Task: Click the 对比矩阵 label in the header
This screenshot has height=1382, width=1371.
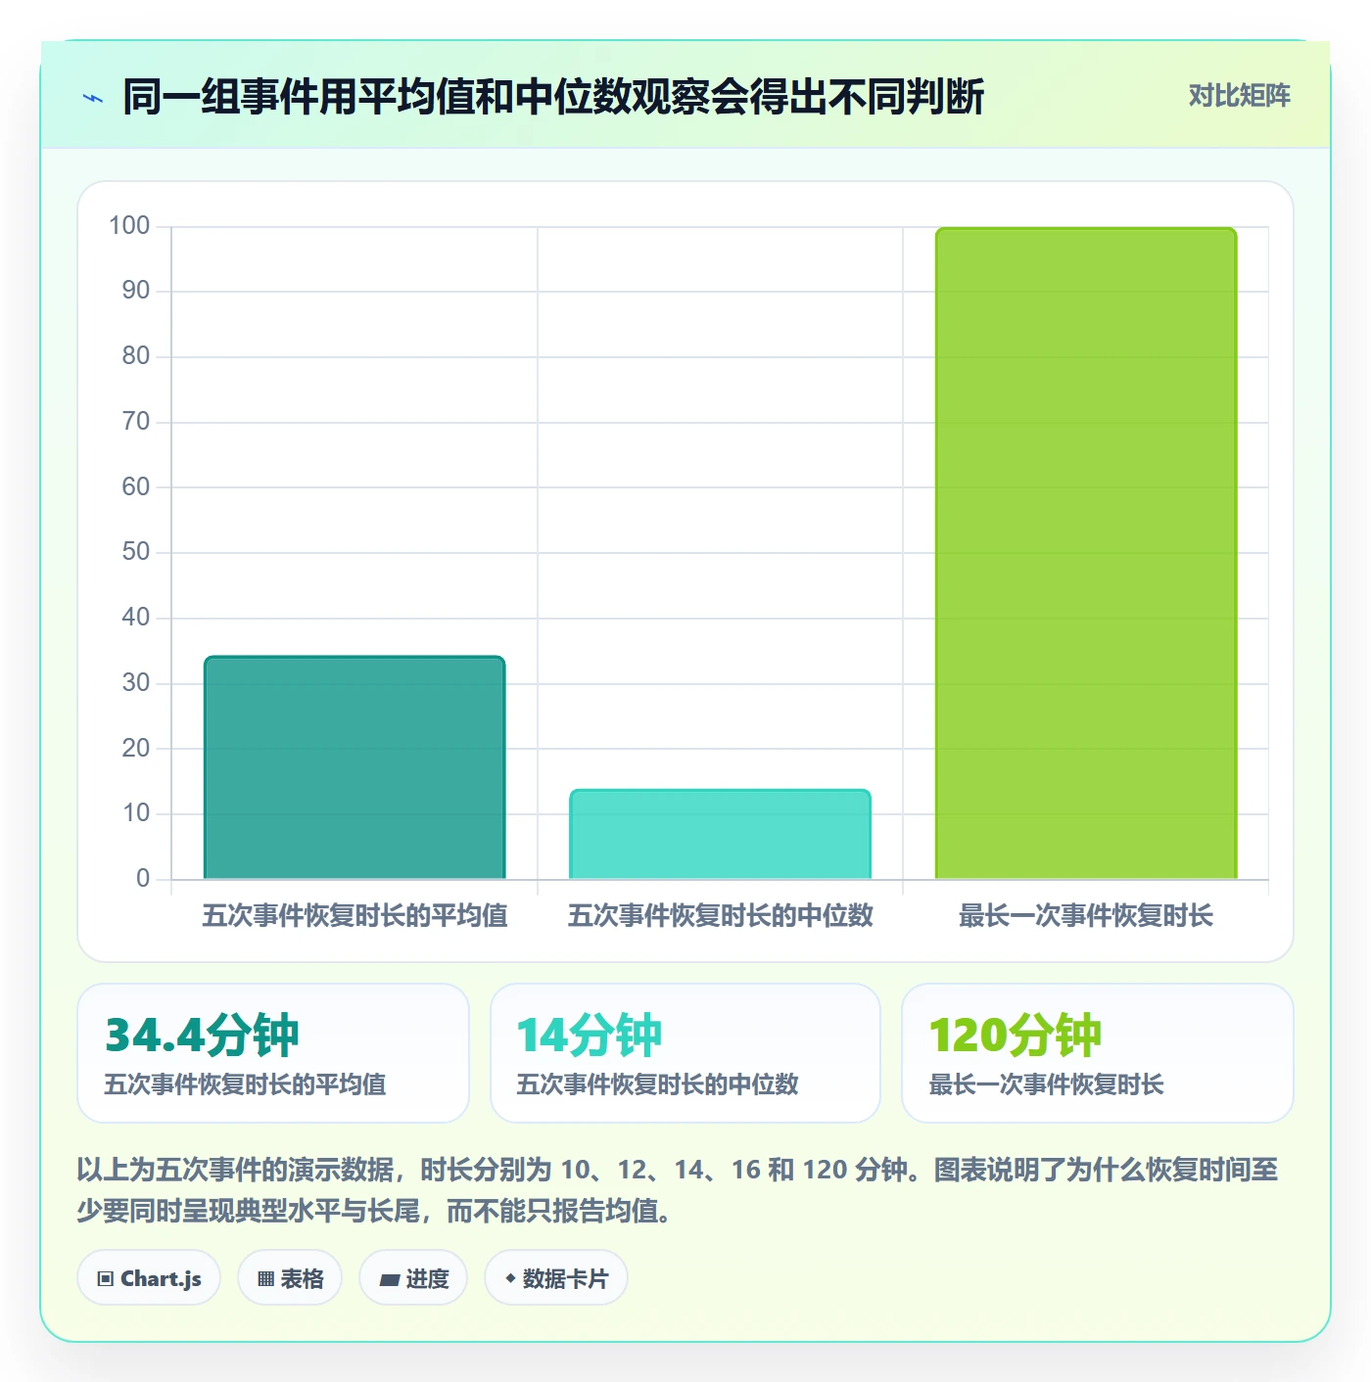Action: (1239, 96)
